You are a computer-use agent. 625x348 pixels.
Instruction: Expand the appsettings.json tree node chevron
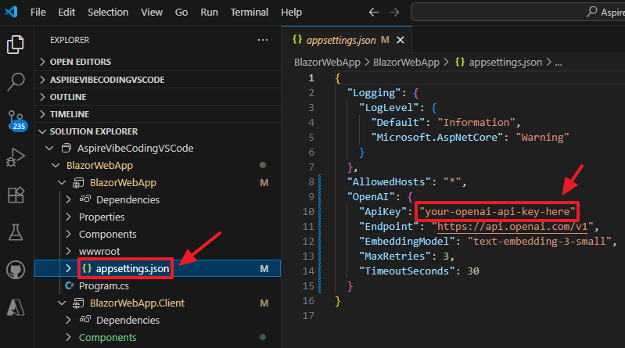68,268
